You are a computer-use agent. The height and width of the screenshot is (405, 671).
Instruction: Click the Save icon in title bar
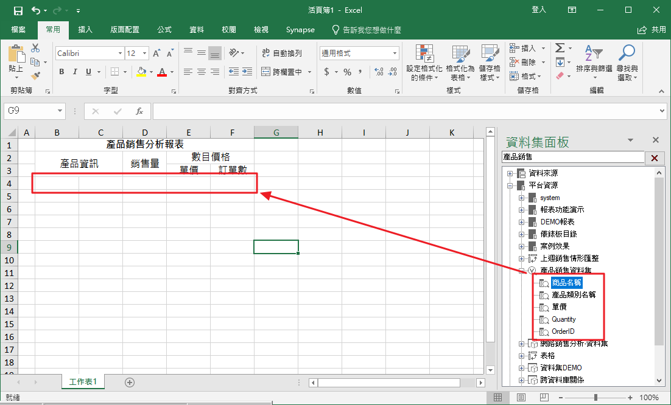(x=18, y=10)
